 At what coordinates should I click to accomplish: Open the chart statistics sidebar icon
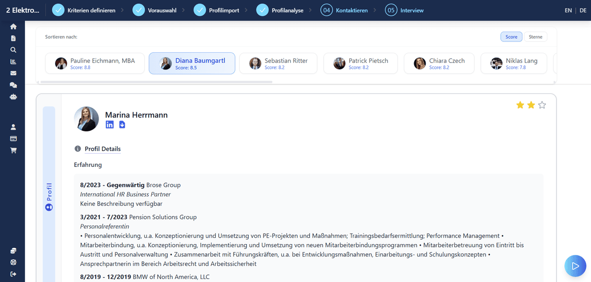13,62
